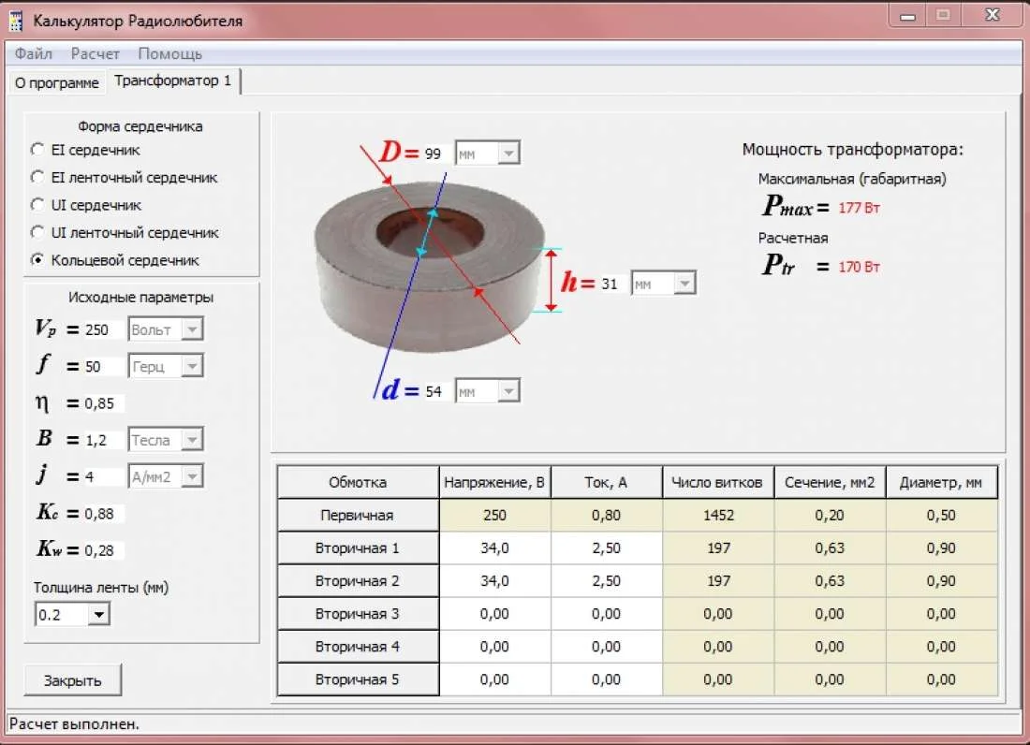Click the outer diameter D field showing 99
This screenshot has width=1030, height=745.
pyautogui.click(x=436, y=153)
